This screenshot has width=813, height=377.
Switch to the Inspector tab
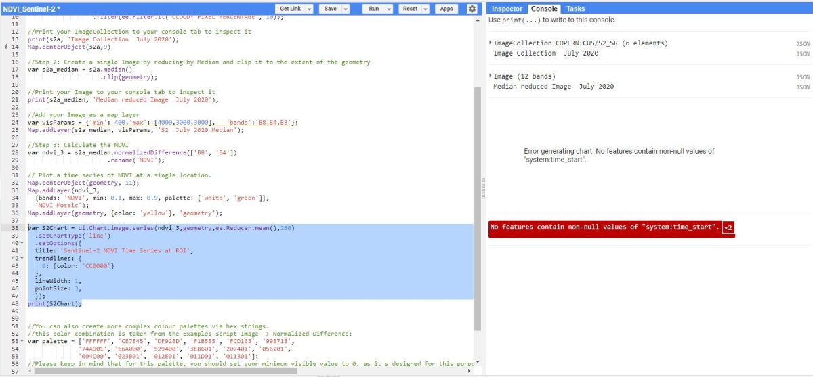pos(507,9)
